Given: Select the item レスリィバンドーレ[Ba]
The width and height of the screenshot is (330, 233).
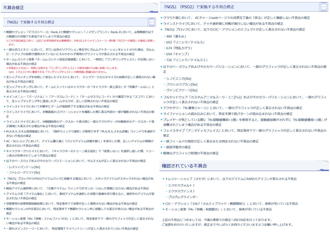Looking at the screenshot, I should tap(25, 167).
